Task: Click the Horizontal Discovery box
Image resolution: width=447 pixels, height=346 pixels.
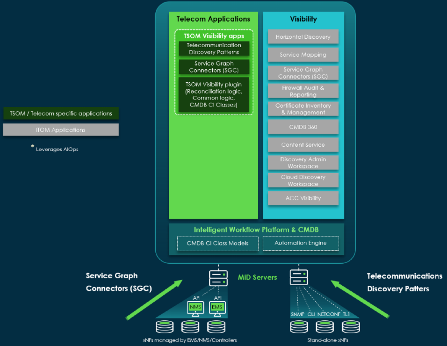Action: 303,37
